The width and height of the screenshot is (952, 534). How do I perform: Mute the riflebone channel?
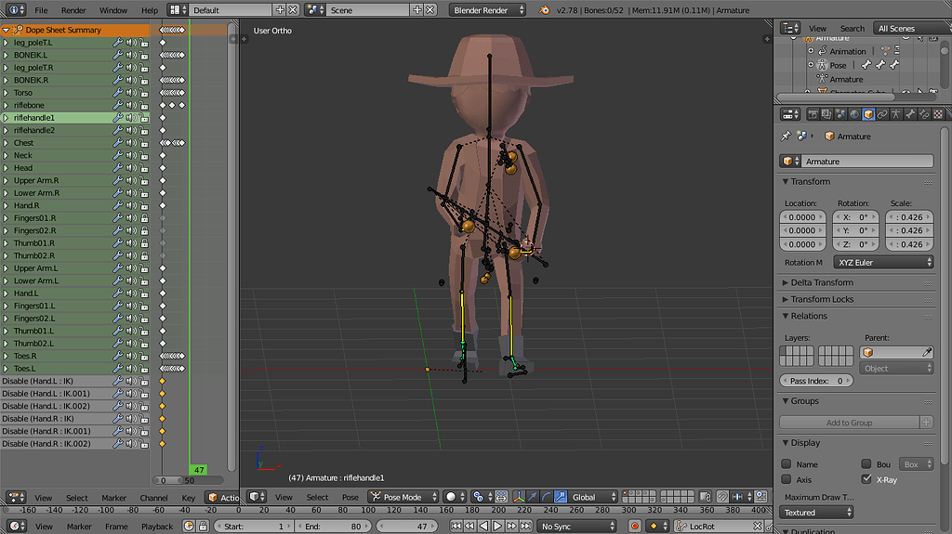pos(131,106)
